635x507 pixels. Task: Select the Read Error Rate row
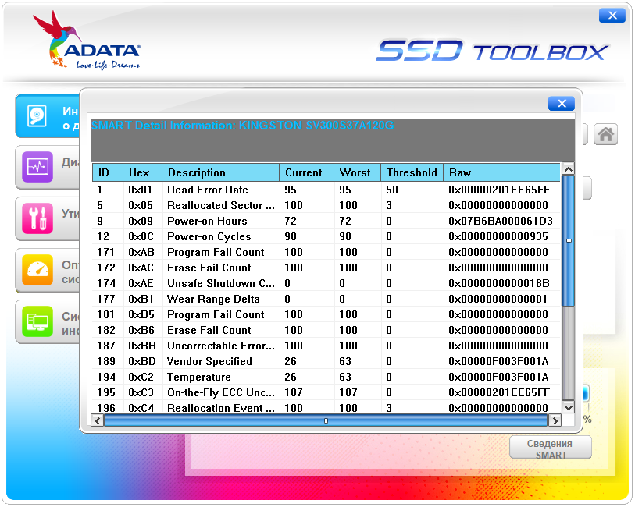click(x=326, y=190)
